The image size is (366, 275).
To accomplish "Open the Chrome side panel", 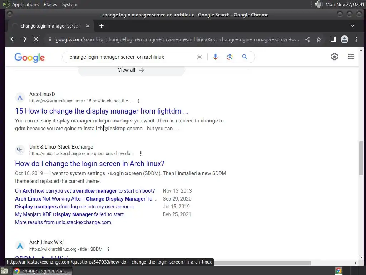I will 333,39.
